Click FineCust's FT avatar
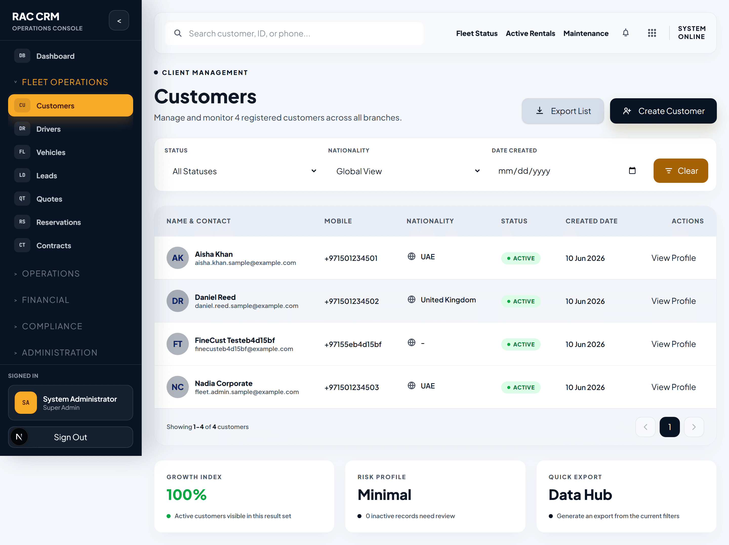Viewport: 729px width, 545px height. 178,344
